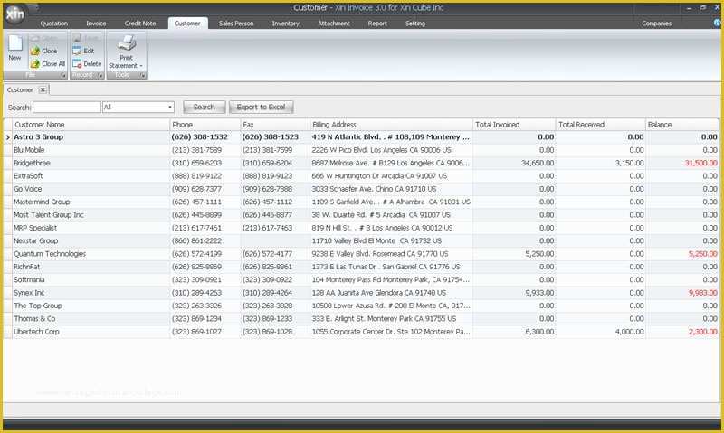Open the Report tab

click(x=377, y=24)
